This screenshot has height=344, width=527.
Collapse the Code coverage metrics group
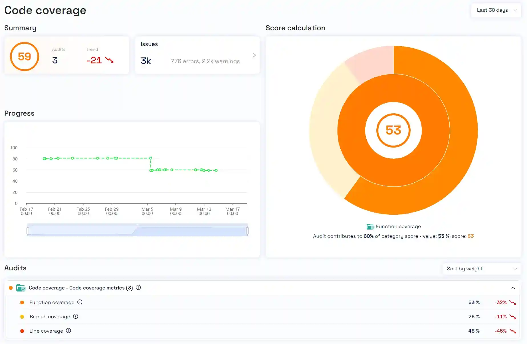click(x=513, y=288)
